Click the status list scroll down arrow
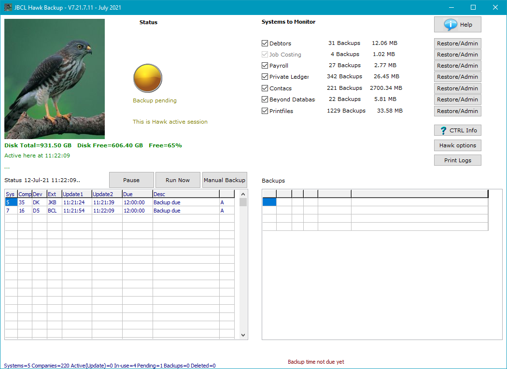507x369 pixels. (243, 335)
